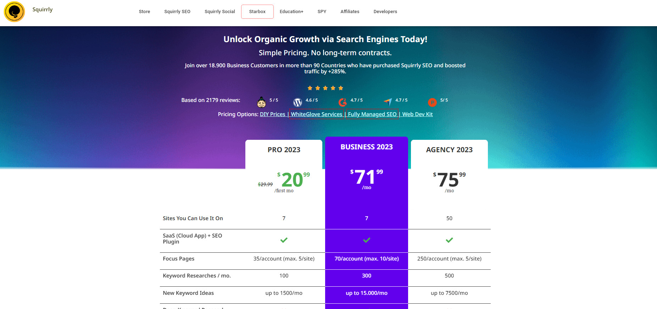
Task: Click the AGENCY sites value 50
Action: pyautogui.click(x=449, y=218)
